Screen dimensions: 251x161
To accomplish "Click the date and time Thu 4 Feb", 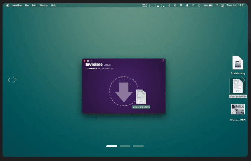I will tap(235, 6).
